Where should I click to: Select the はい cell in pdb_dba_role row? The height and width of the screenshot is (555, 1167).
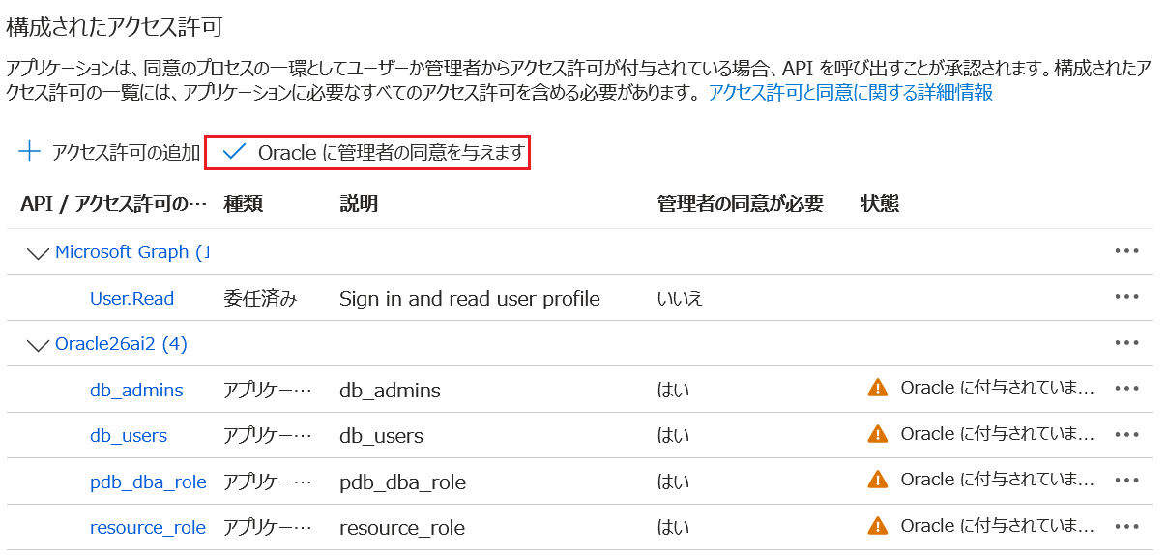click(x=673, y=481)
